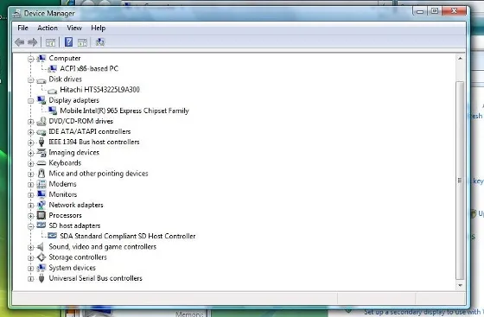
Task: Expand the Network adapters node
Action: point(30,206)
